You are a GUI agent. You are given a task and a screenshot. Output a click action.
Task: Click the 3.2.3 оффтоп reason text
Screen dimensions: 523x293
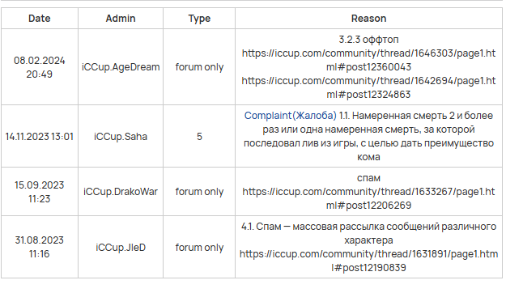point(368,40)
